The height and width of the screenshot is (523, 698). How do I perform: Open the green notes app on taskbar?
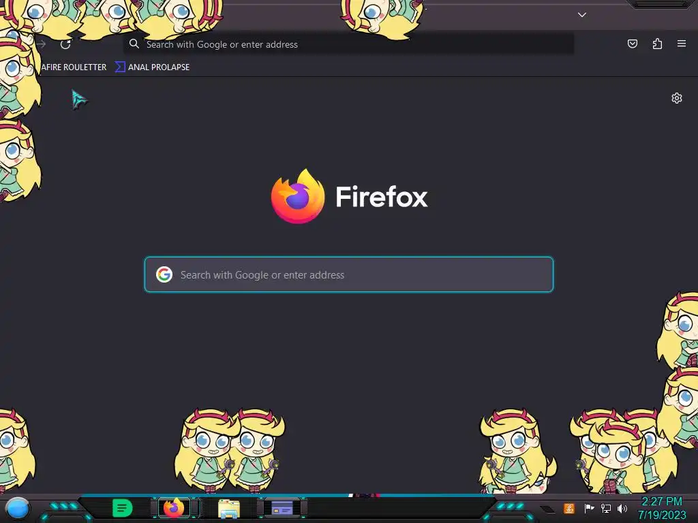tap(122, 508)
